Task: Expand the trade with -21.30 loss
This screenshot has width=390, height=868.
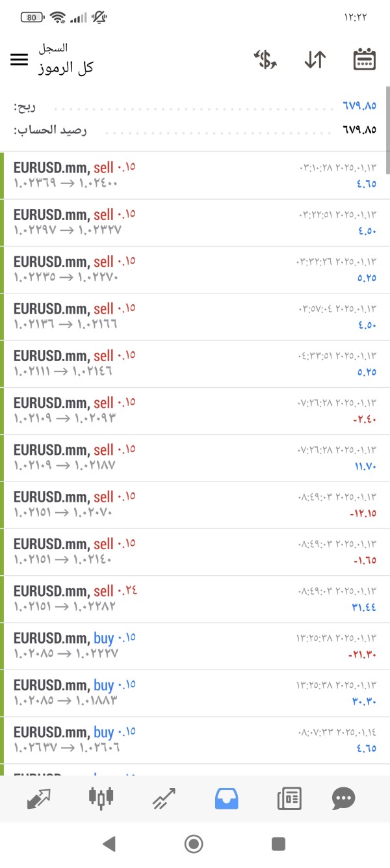Action: (195, 646)
